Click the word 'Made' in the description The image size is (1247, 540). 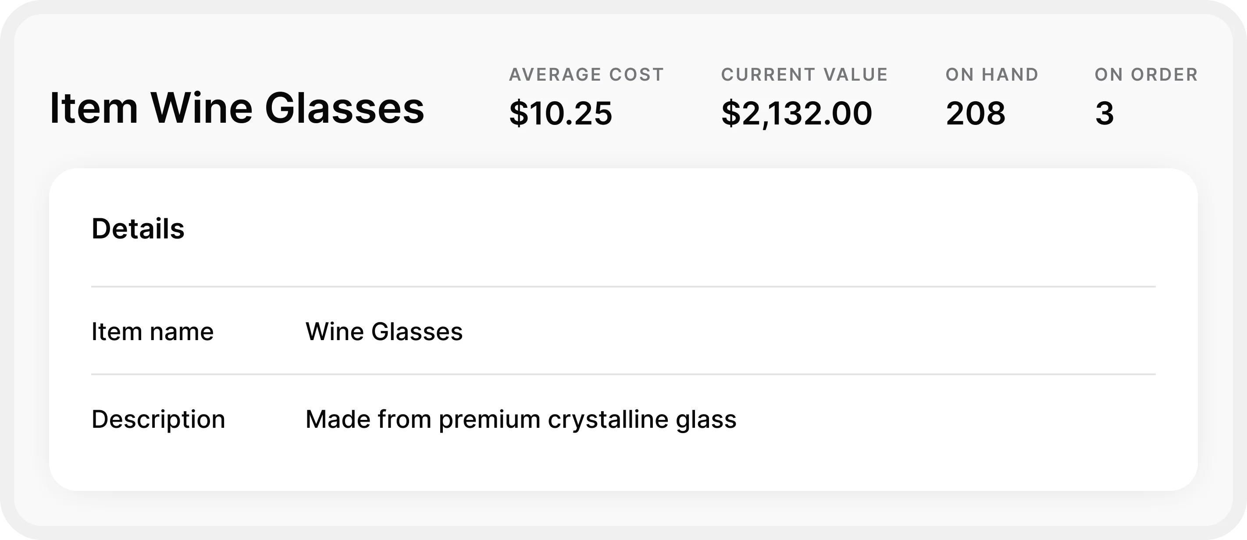click(x=338, y=419)
